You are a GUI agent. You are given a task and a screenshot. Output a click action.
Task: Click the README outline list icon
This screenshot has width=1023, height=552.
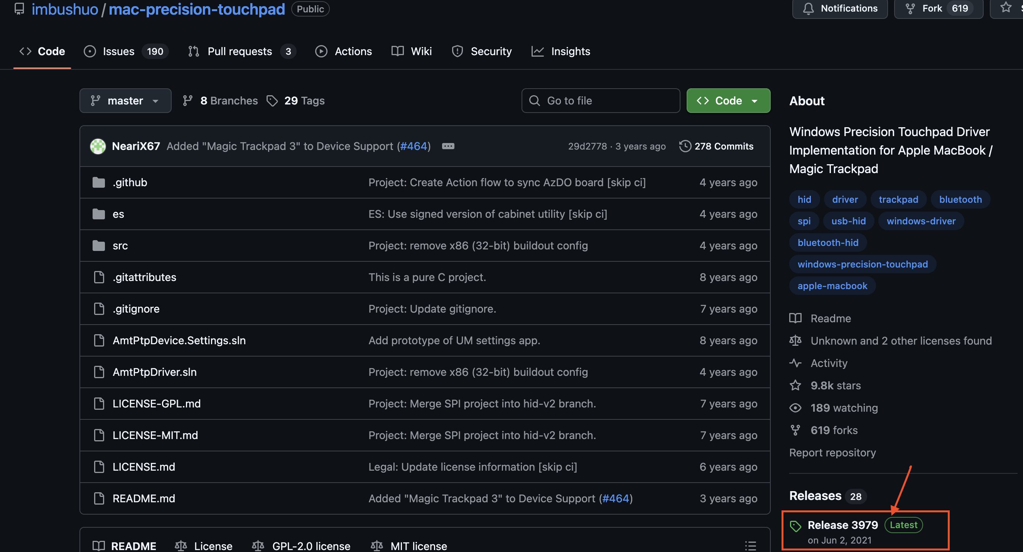point(750,546)
